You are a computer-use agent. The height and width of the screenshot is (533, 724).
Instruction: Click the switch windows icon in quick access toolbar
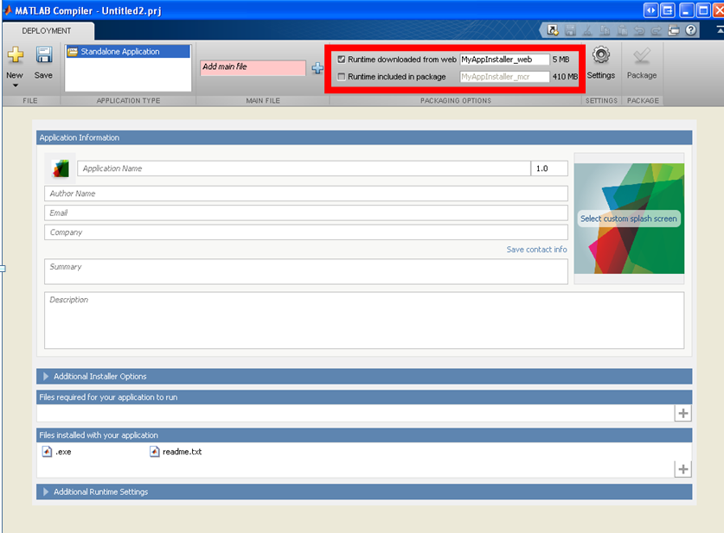tap(675, 30)
